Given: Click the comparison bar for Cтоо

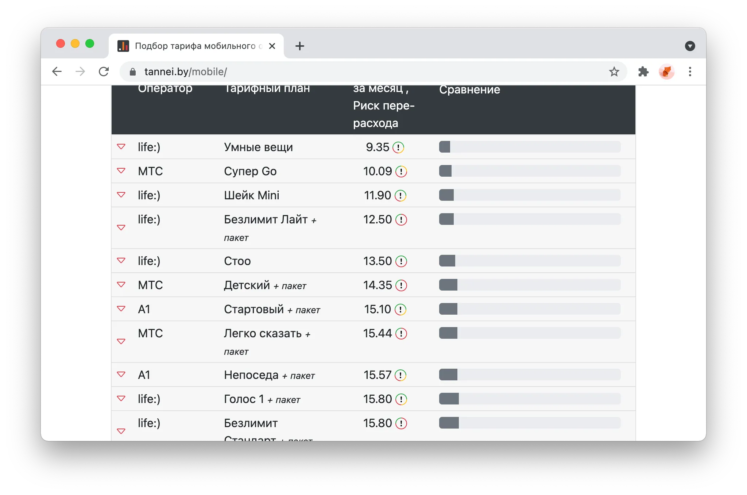Looking at the screenshot, I should [x=530, y=261].
